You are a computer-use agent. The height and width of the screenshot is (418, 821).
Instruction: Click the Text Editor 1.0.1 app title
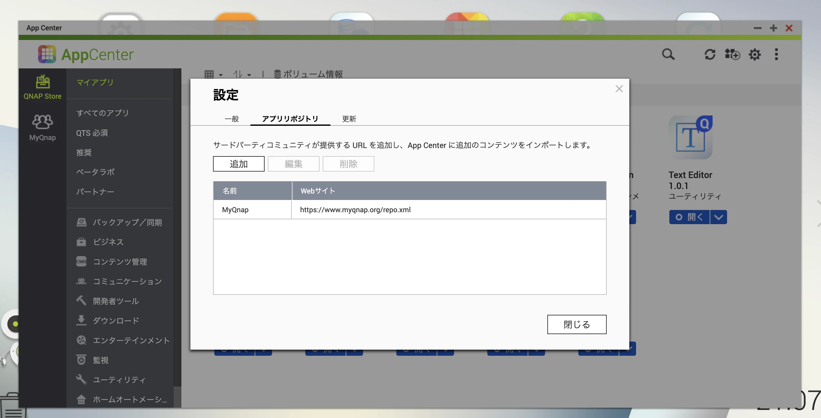click(690, 180)
